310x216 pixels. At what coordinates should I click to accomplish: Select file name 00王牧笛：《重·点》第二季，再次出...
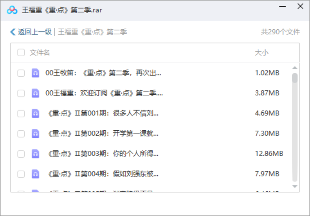[103, 73]
